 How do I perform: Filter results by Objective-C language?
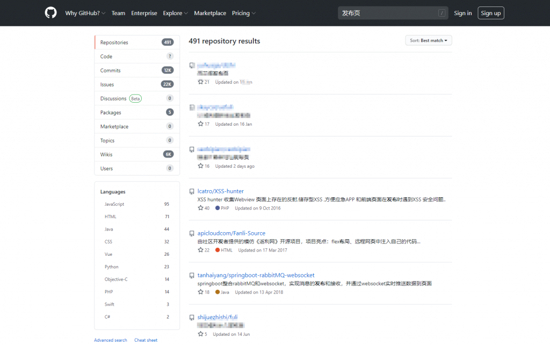(x=137, y=279)
